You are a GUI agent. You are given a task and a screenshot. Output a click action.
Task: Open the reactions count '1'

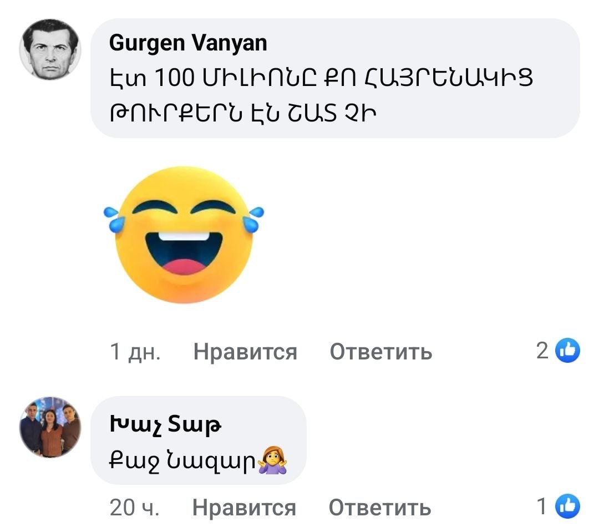542,506
